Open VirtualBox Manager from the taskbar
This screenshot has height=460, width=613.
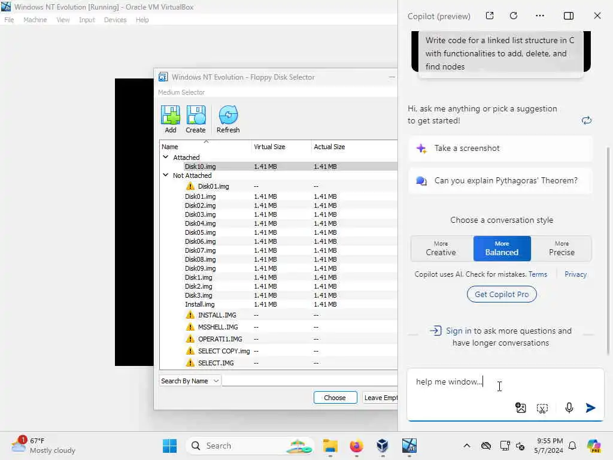383,446
